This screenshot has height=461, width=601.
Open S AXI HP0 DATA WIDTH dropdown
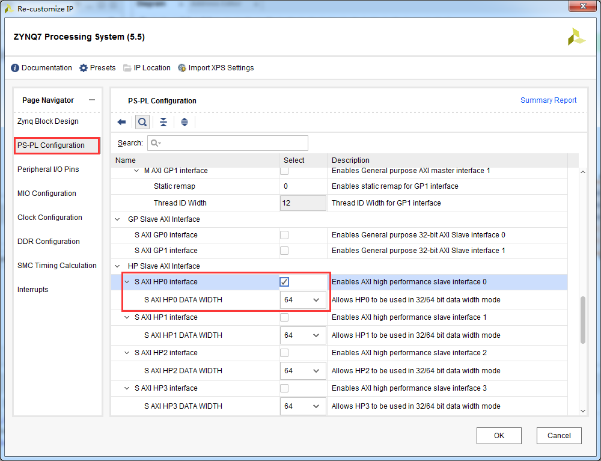click(x=303, y=300)
